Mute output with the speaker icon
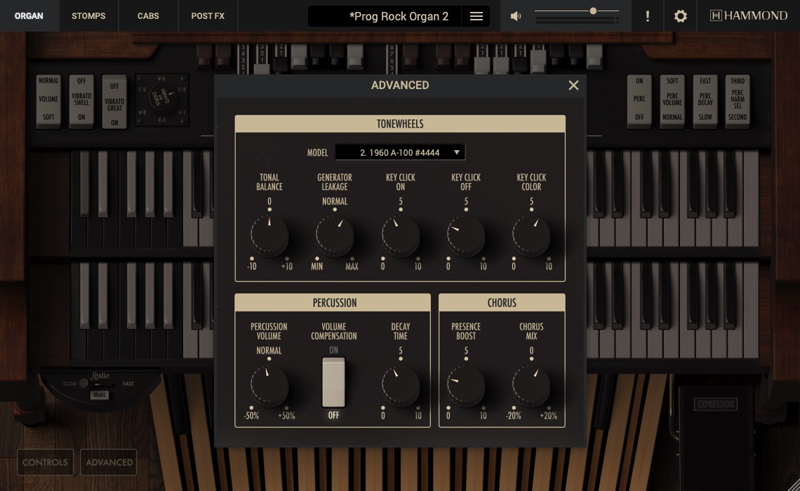Viewport: 800px width, 491px height. (x=516, y=16)
